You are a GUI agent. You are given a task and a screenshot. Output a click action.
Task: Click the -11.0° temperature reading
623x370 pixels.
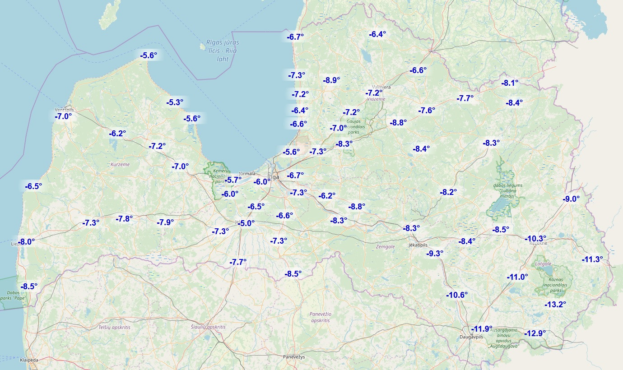click(x=517, y=277)
